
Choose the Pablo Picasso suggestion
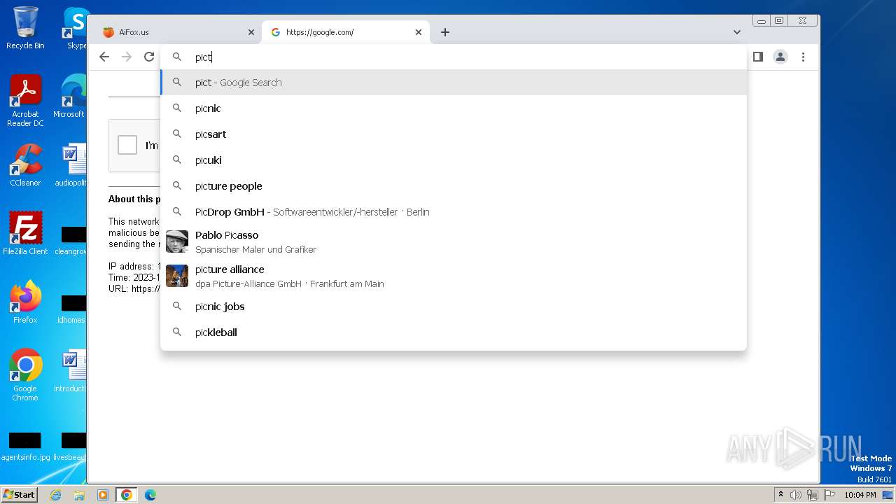click(x=454, y=241)
